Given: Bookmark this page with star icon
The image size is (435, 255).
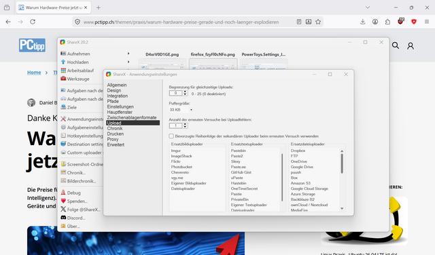Looking at the screenshot, I should tap(318, 22).
